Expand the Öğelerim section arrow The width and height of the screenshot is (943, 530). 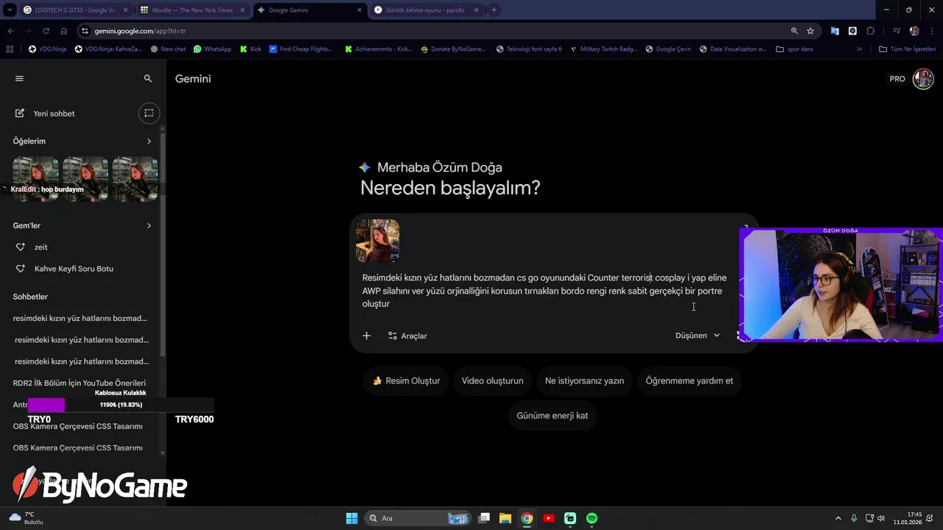tap(149, 141)
